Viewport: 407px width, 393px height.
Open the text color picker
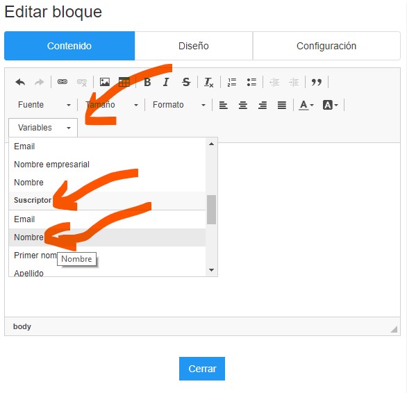(x=306, y=105)
